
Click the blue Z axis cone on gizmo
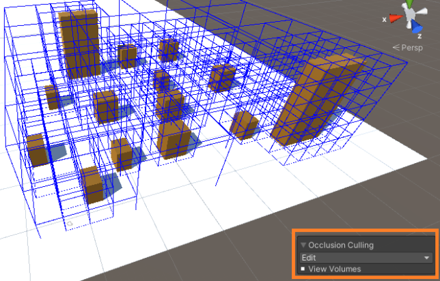(415, 28)
